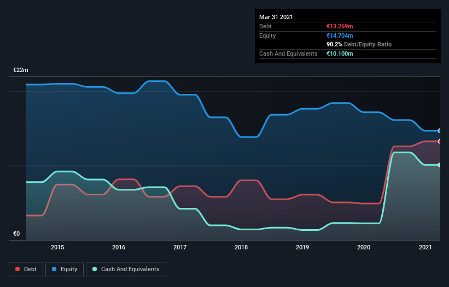Click the €14.704m equity value
449x287 pixels.
point(340,35)
